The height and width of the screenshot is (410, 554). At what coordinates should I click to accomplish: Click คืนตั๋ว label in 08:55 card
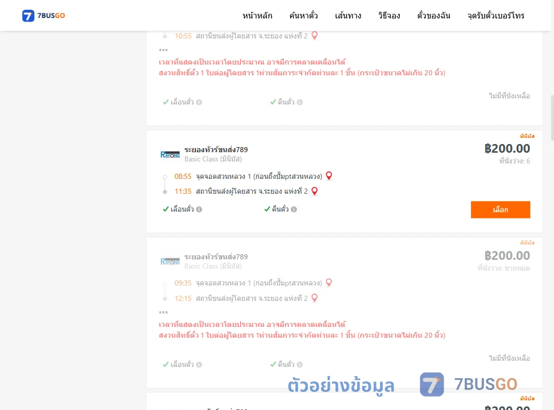click(280, 210)
